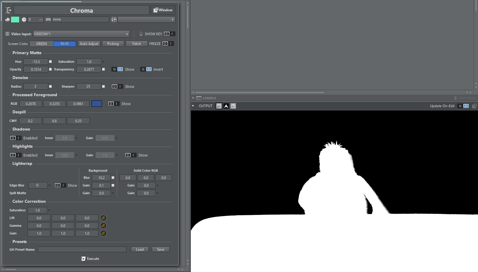This screenshot has height=272, width=478.
Task: Toggle Primary Matte Invert switch
Action: 146,69
